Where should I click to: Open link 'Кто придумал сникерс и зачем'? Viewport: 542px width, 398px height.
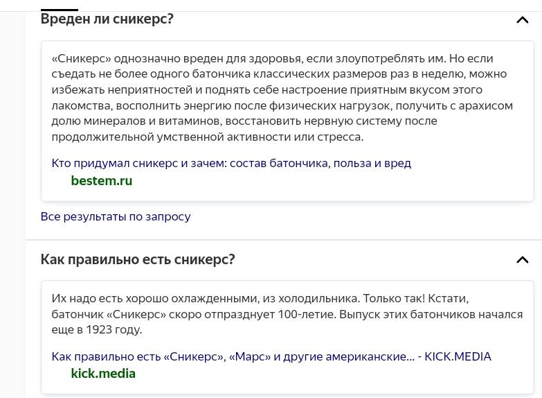[231, 163]
